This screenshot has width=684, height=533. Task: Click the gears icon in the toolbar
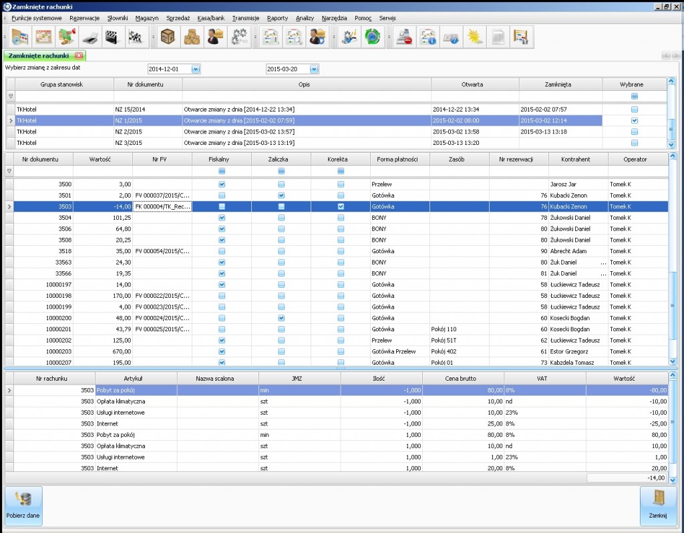[x=238, y=37]
